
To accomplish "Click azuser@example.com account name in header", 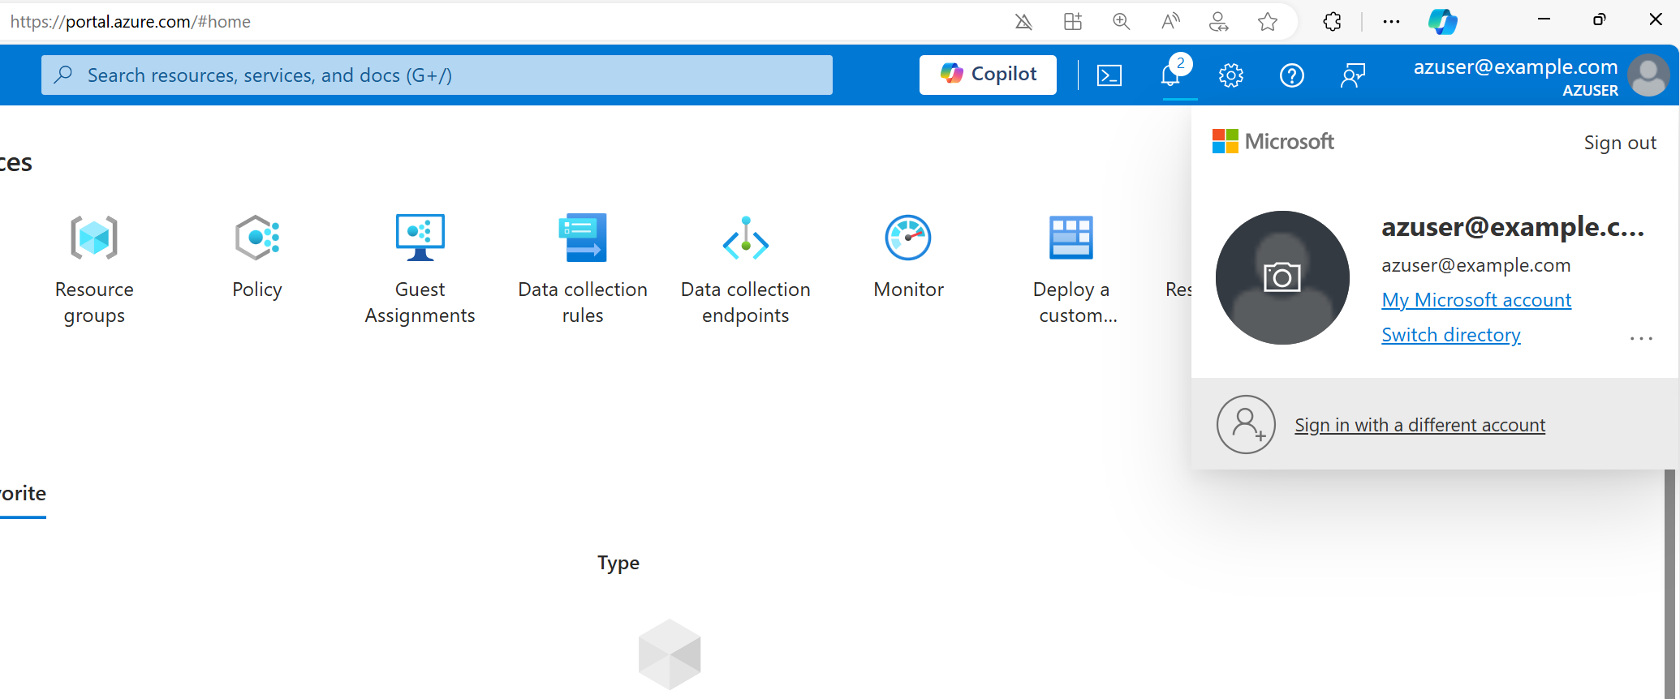I will tap(1515, 66).
